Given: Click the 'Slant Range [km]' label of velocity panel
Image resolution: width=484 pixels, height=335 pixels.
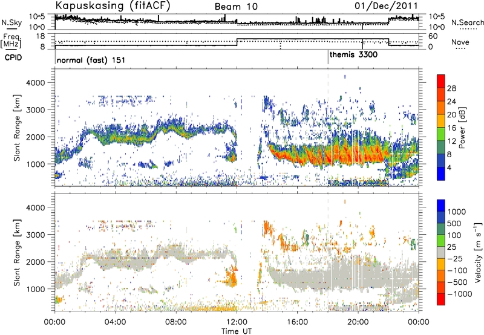Looking at the screenshot, I should 17,253.
